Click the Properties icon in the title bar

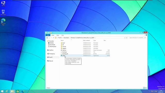pos(49,33)
